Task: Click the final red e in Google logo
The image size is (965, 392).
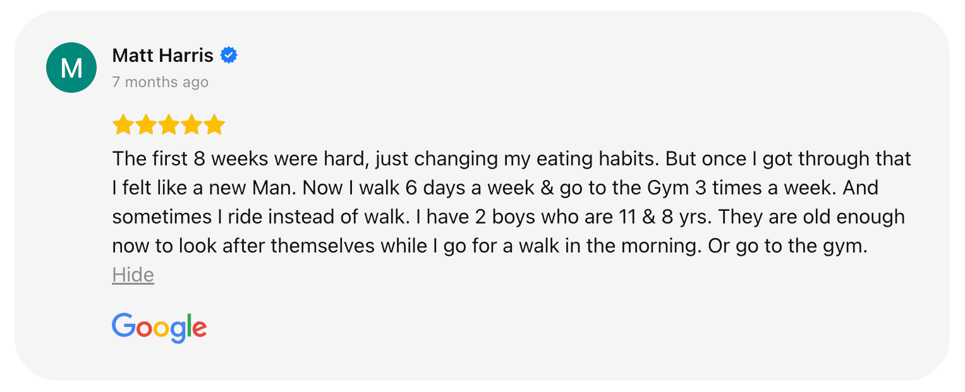Action: (199, 329)
